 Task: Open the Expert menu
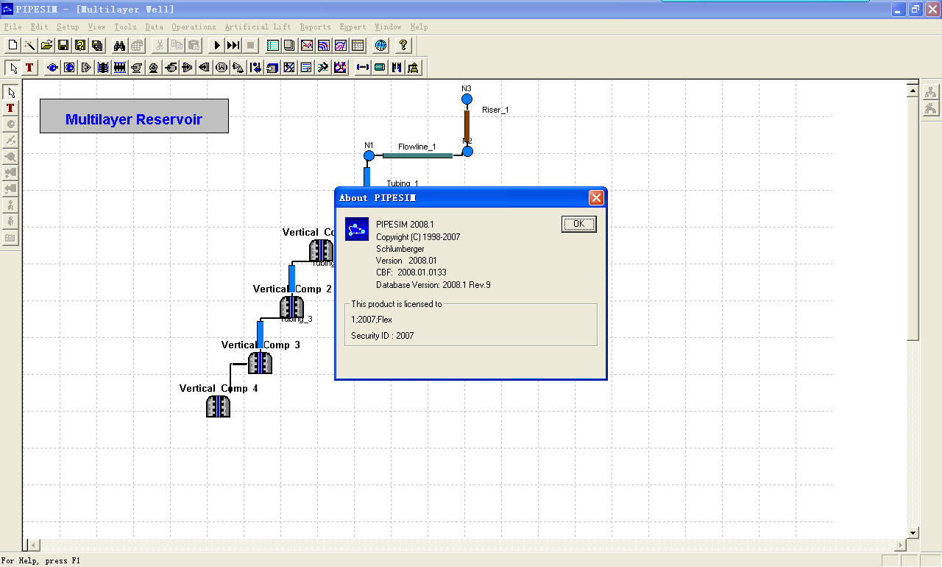click(353, 27)
